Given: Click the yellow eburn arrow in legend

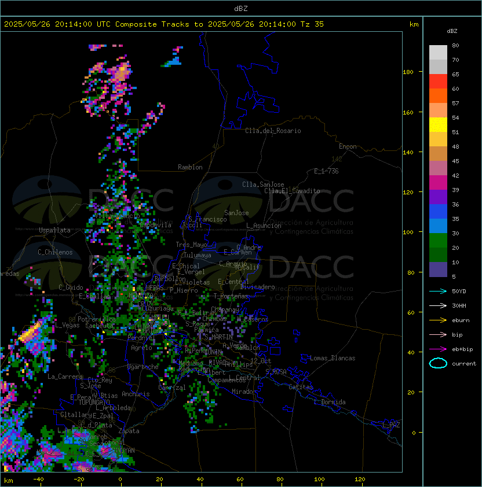Looking at the screenshot, I should 438,320.
